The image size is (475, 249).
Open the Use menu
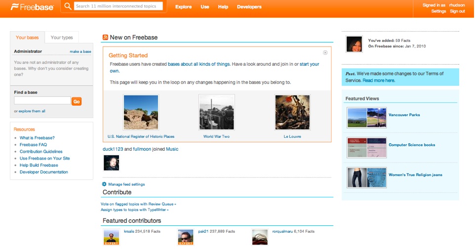205,7
